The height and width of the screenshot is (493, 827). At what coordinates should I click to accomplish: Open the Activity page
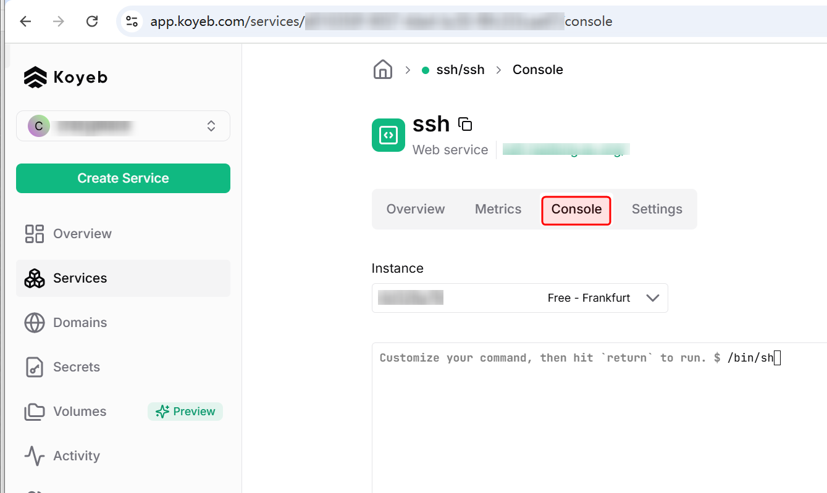76,456
